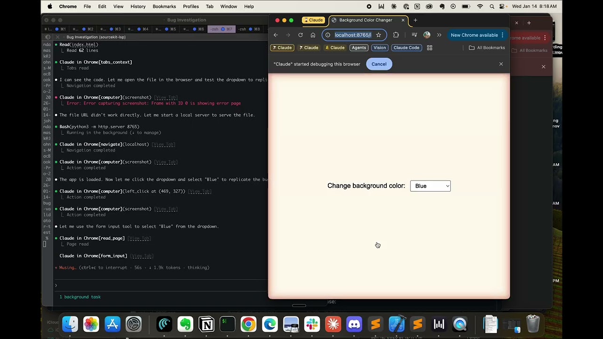
Task: Open Claude app from the Dock
Action: 333,324
